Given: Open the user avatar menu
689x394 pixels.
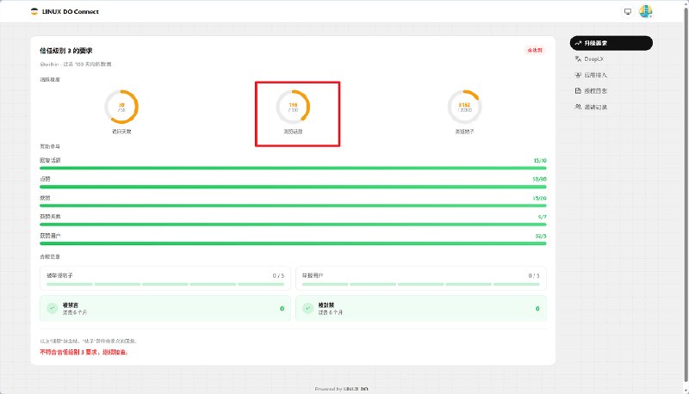Looking at the screenshot, I should pos(645,12).
